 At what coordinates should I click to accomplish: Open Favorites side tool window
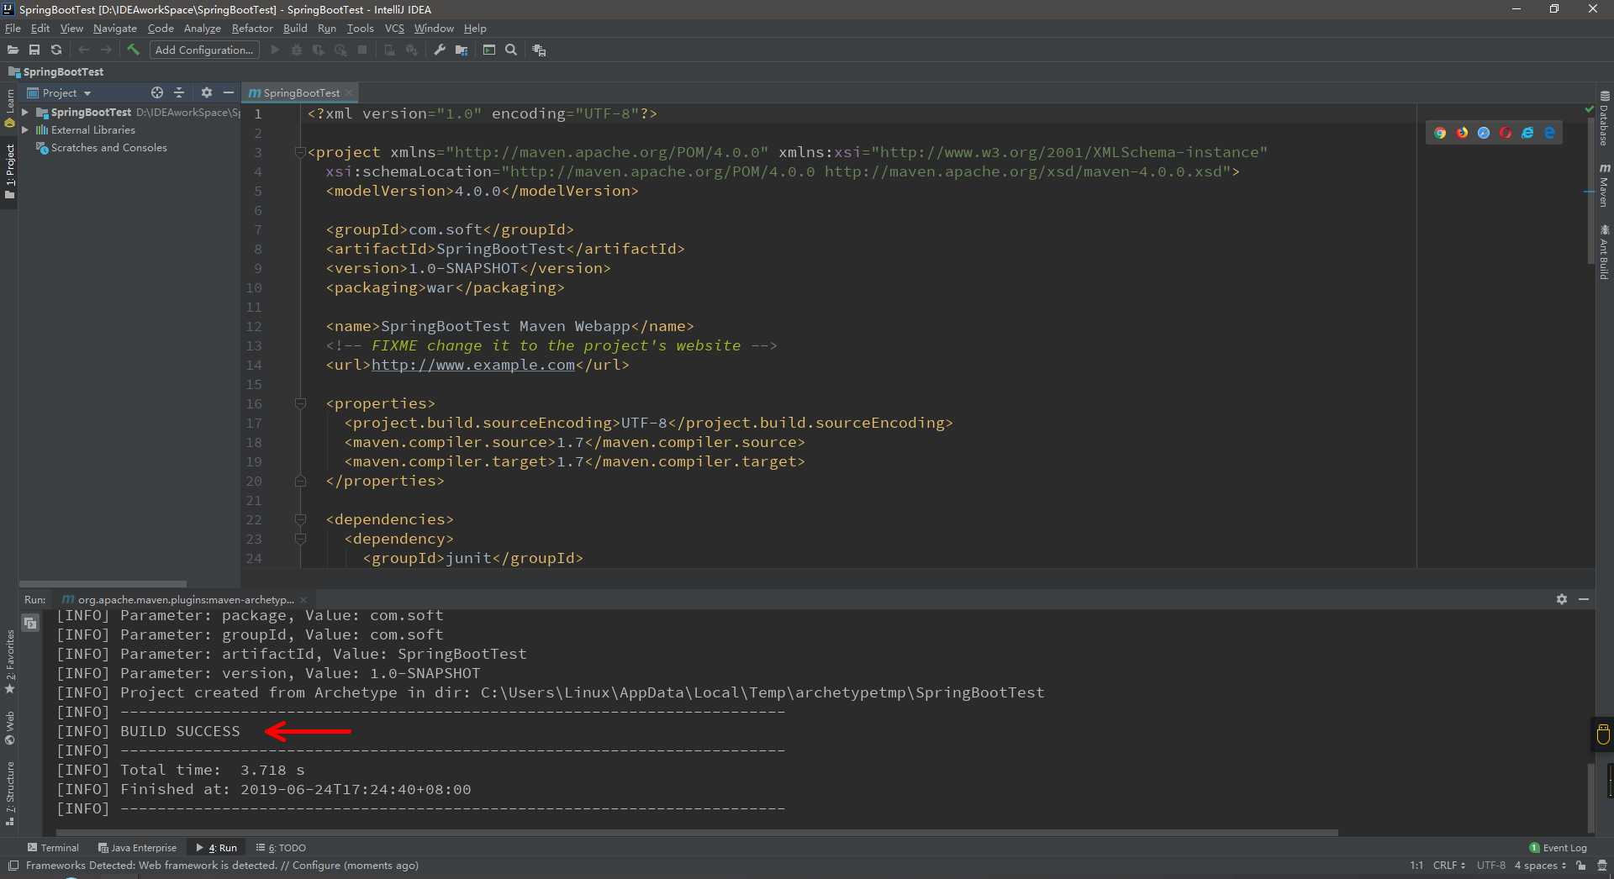[10, 661]
